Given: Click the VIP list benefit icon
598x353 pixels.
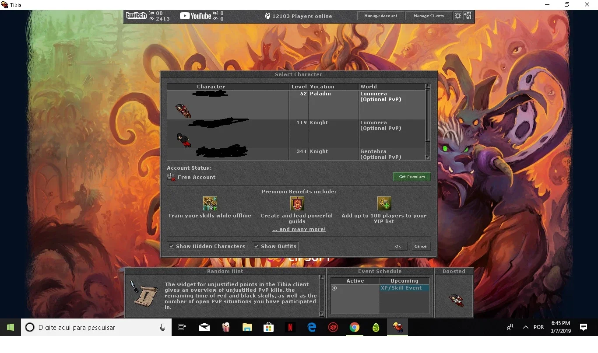Looking at the screenshot, I should coord(384,203).
